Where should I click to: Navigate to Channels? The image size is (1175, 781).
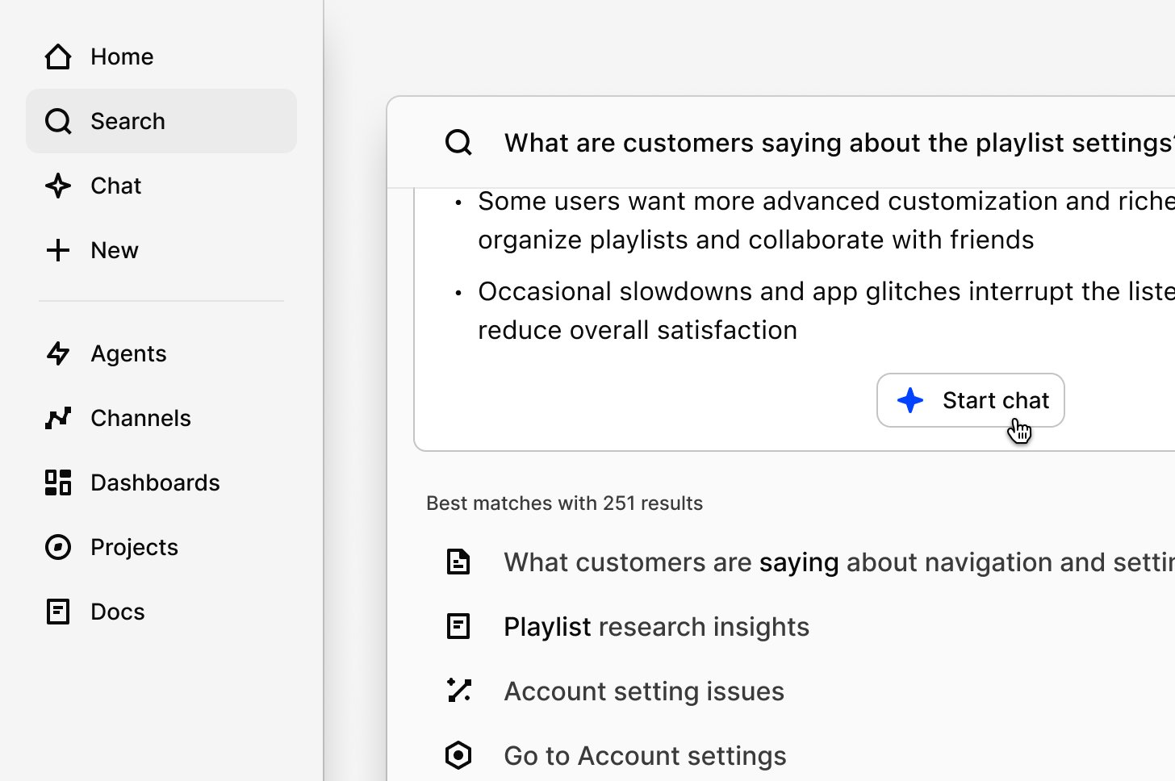161,418
